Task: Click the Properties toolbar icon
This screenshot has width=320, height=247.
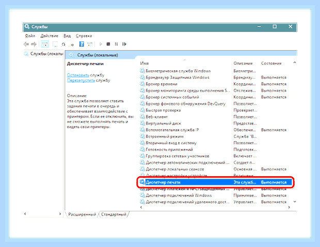Action: [x=55, y=44]
